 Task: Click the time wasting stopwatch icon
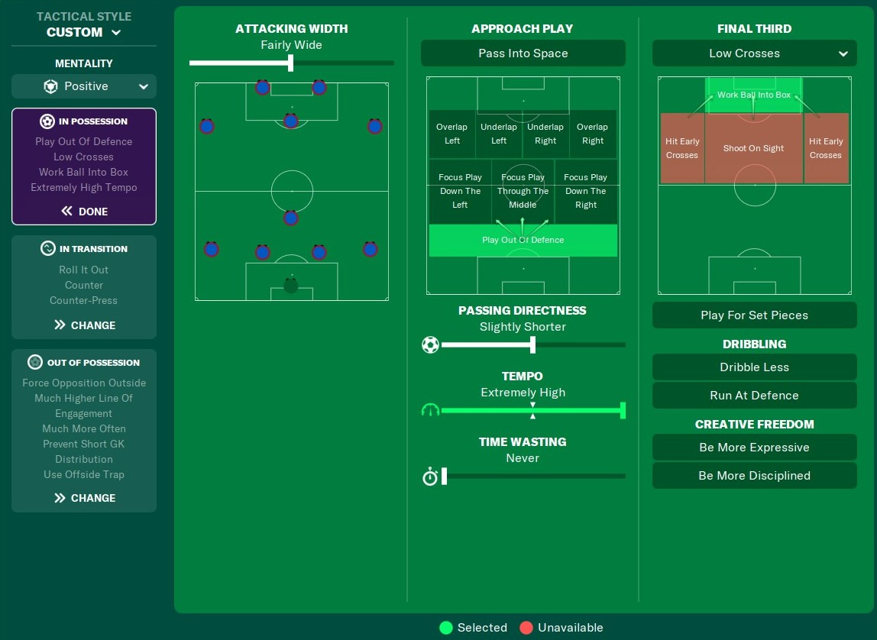[x=430, y=477]
